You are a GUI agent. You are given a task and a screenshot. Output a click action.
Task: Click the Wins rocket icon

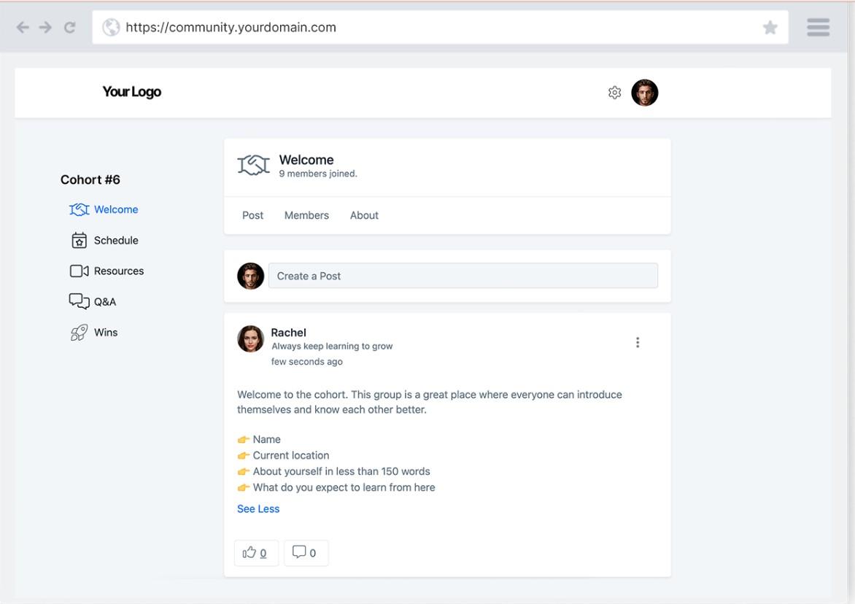pos(79,333)
